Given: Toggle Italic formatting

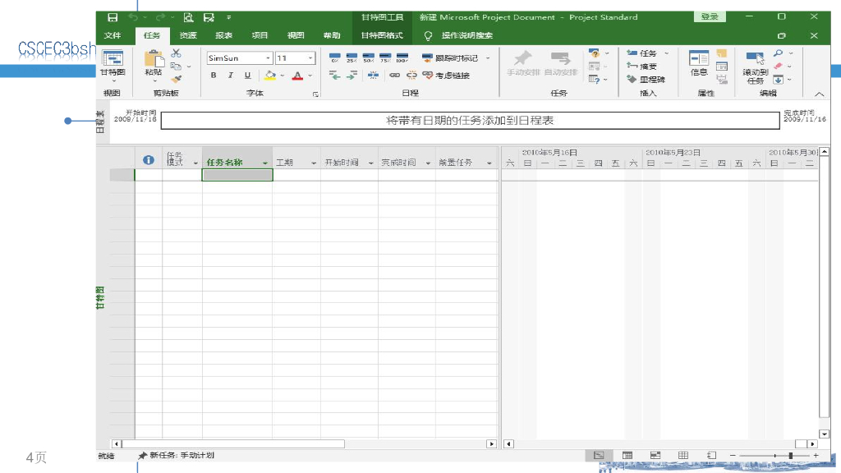Looking at the screenshot, I should pyautogui.click(x=231, y=76).
